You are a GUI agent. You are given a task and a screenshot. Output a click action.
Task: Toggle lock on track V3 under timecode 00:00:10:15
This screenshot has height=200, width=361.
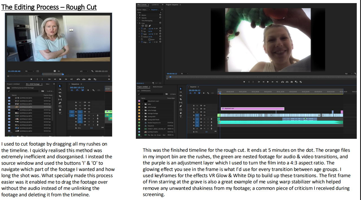coord(76,106)
